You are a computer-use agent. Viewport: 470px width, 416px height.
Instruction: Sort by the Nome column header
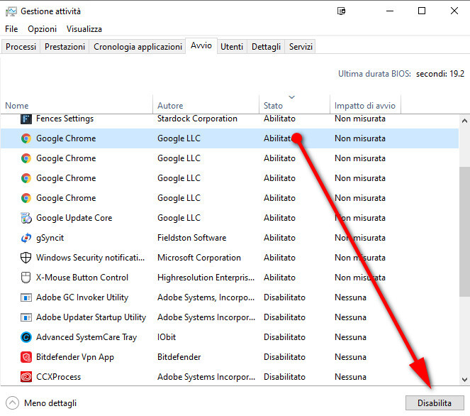[x=77, y=106]
